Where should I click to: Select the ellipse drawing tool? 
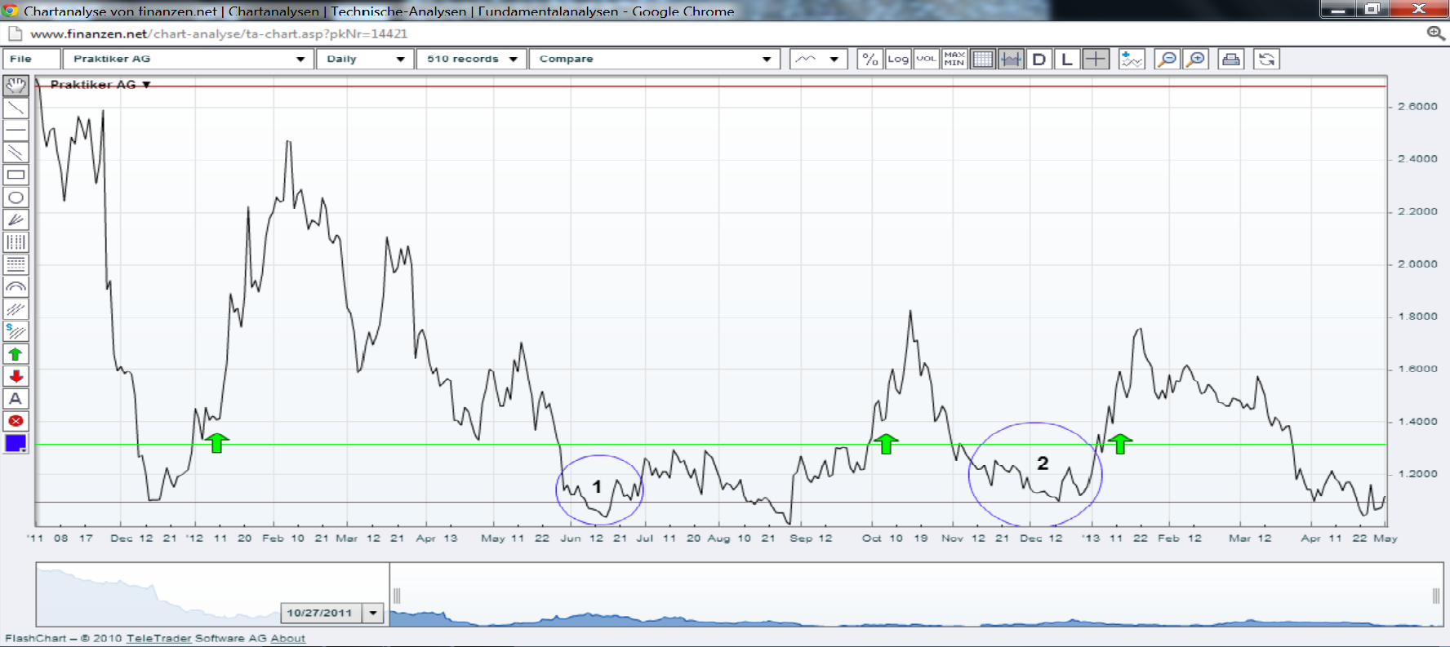coord(16,197)
